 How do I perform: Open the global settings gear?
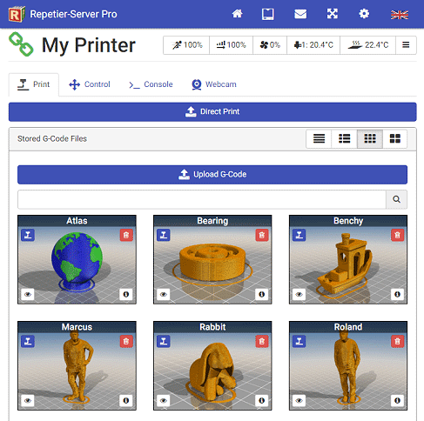pyautogui.click(x=364, y=14)
